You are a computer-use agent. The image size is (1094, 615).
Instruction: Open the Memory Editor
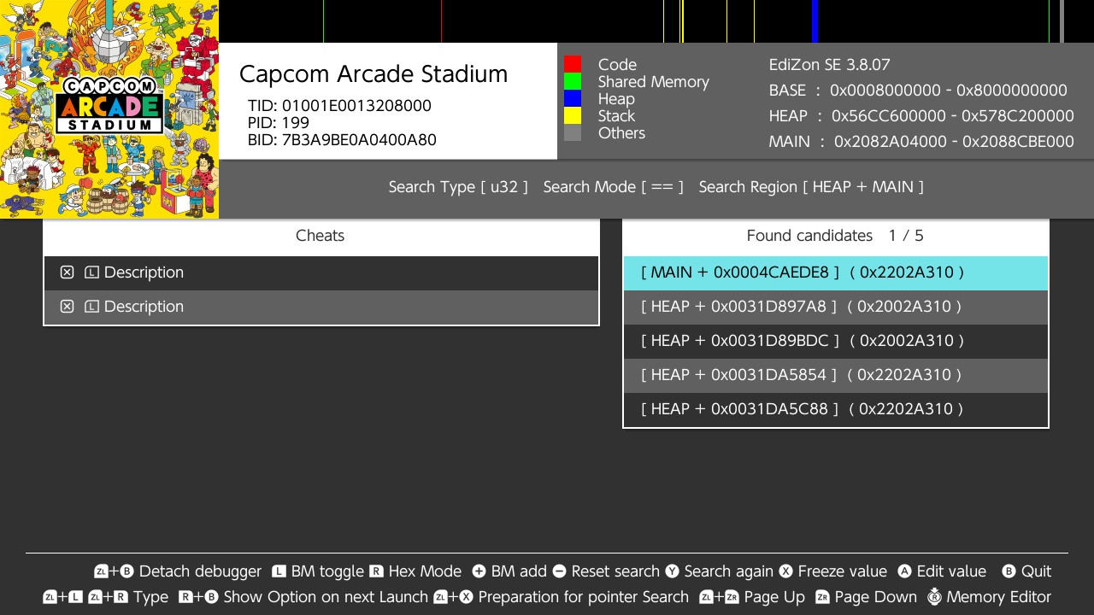[x=999, y=597]
